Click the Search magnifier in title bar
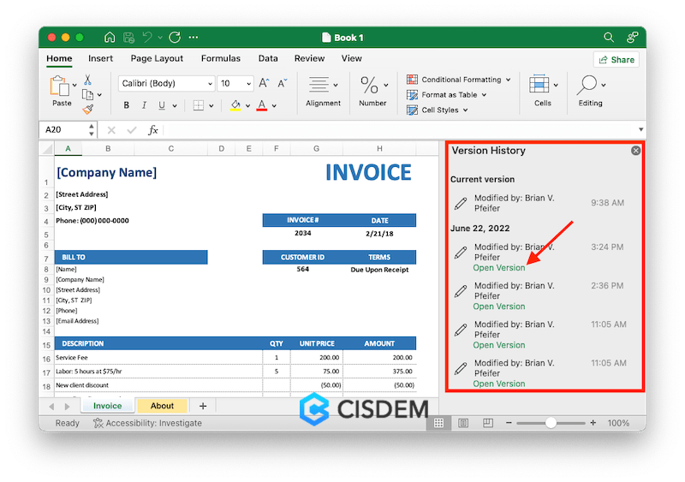Image resolution: width=685 pixels, height=482 pixels. [x=609, y=38]
